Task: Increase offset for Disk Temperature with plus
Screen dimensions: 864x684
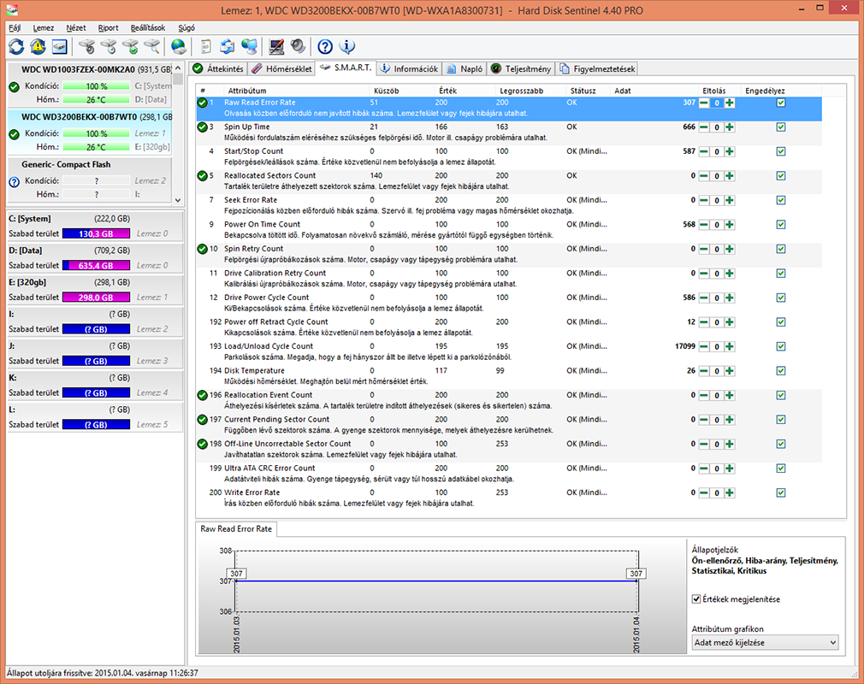Action: (730, 371)
